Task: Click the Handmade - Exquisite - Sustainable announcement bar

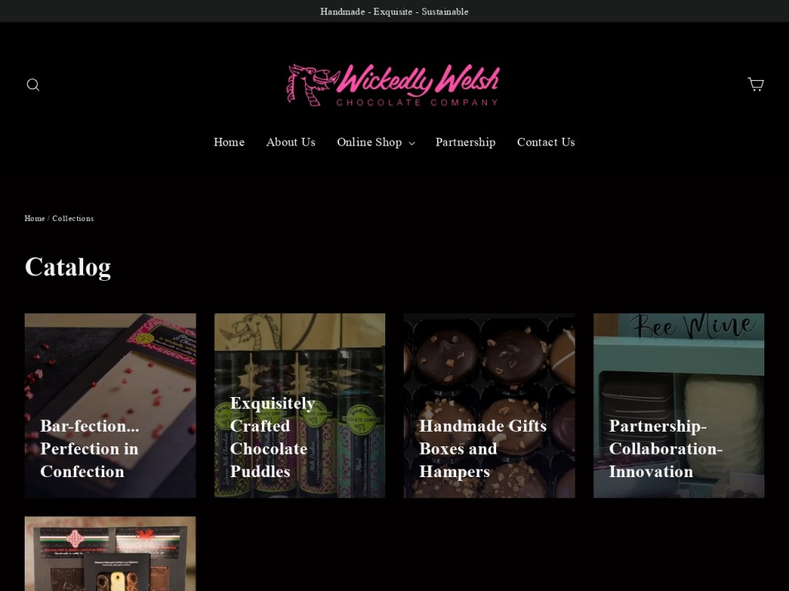Action: 394,11
